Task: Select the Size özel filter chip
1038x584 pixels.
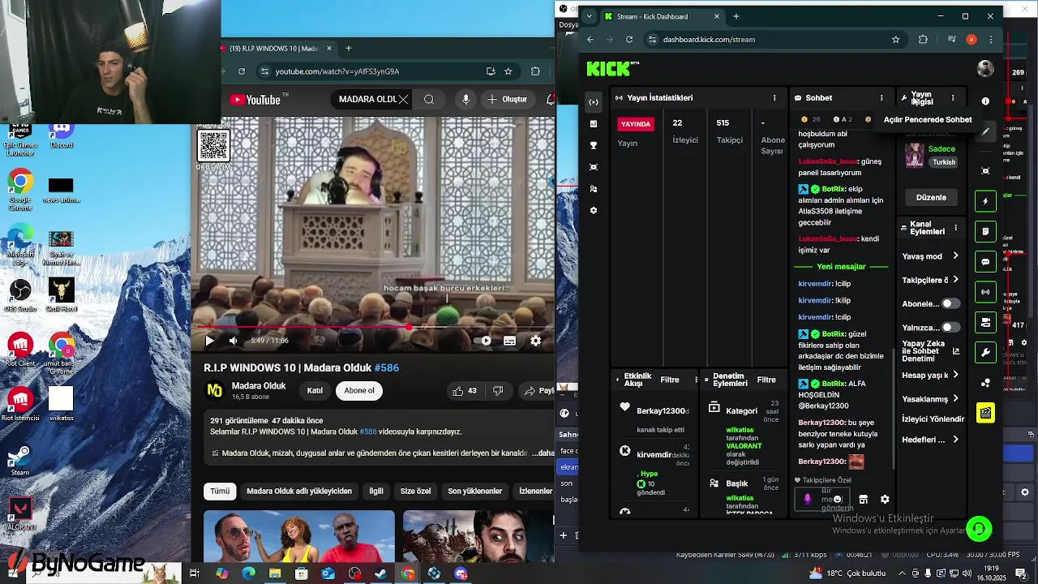Action: click(x=416, y=491)
